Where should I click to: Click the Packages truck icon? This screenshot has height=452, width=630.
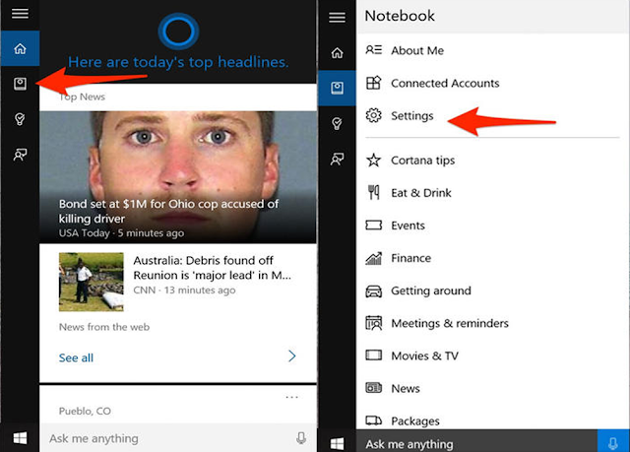pos(373,420)
